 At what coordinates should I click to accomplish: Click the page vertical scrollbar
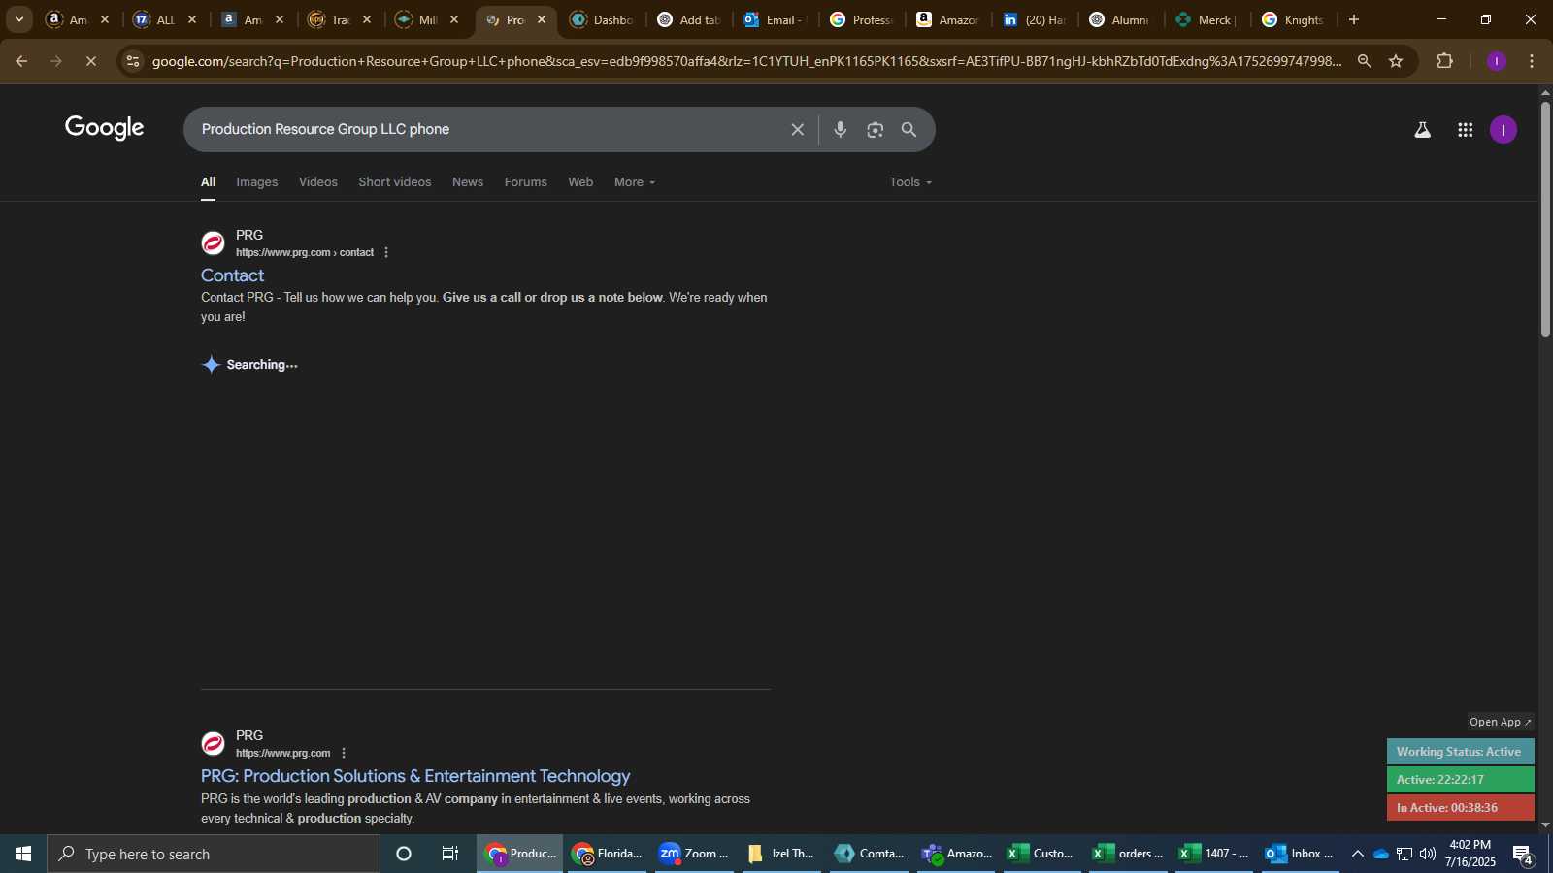pyautogui.click(x=1545, y=218)
